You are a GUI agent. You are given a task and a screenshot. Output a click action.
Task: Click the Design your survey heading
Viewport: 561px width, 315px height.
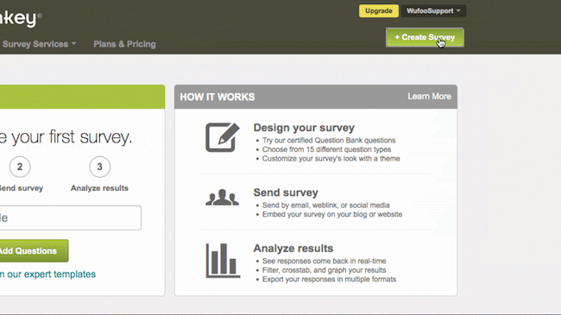click(304, 128)
